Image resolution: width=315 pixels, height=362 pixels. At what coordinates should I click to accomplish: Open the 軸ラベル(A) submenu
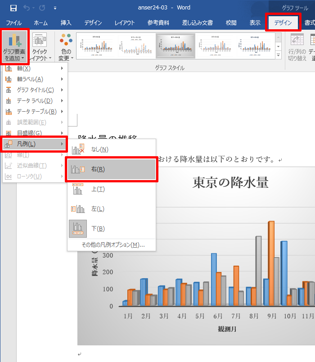click(35, 79)
